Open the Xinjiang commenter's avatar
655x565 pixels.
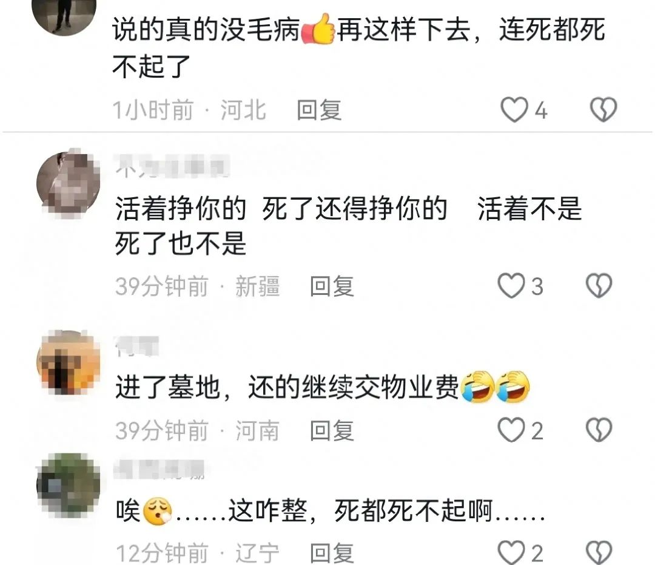pyautogui.click(x=69, y=183)
